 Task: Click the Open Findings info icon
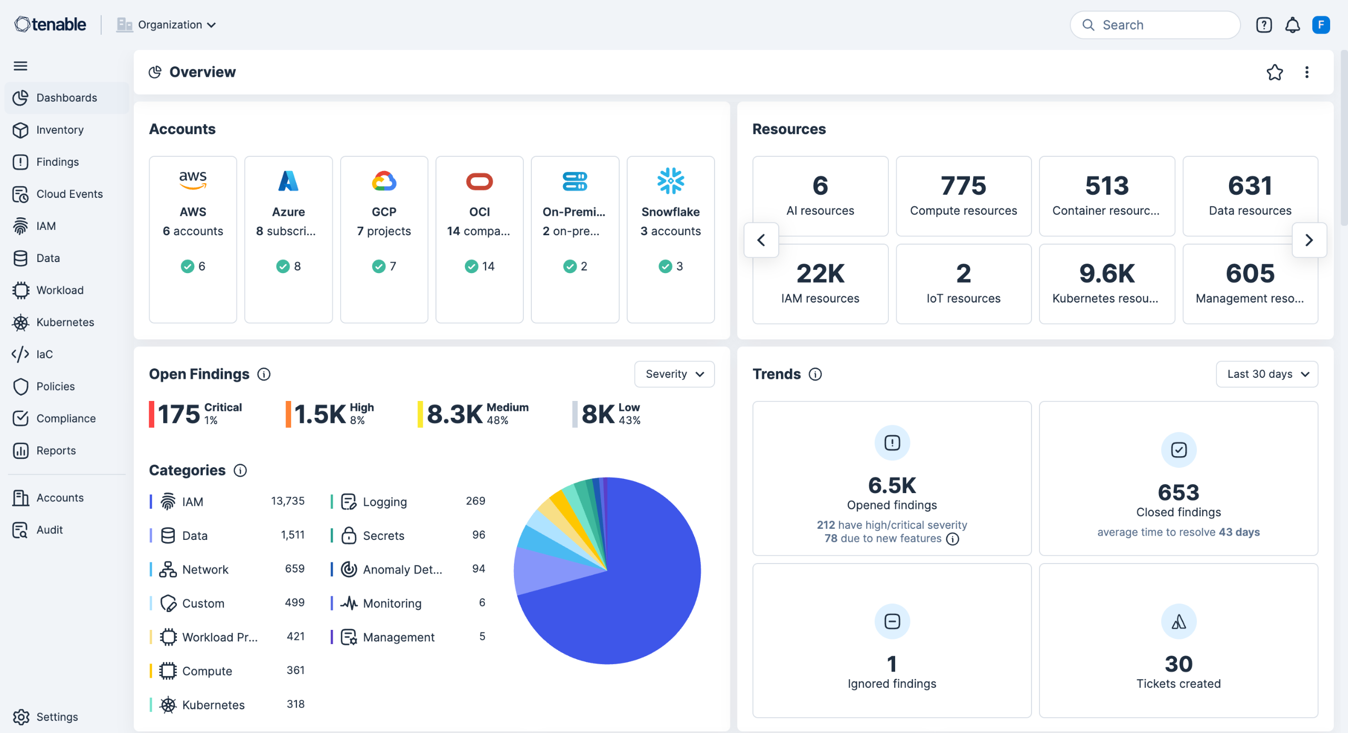coord(264,374)
